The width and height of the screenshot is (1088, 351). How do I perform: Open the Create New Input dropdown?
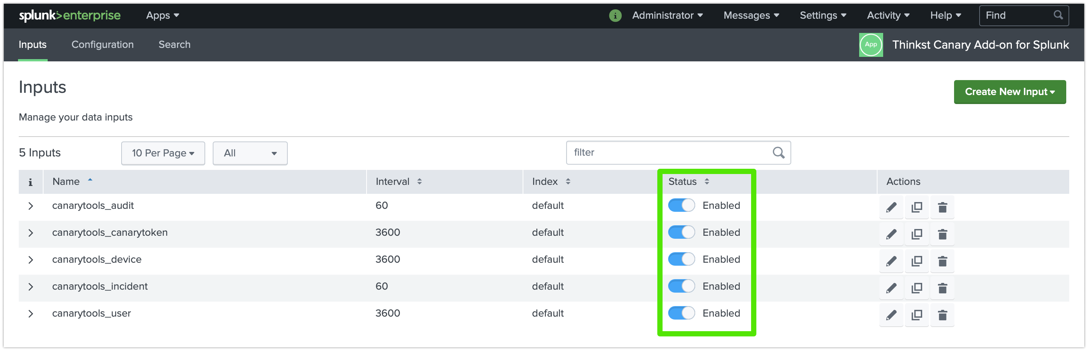(1010, 92)
